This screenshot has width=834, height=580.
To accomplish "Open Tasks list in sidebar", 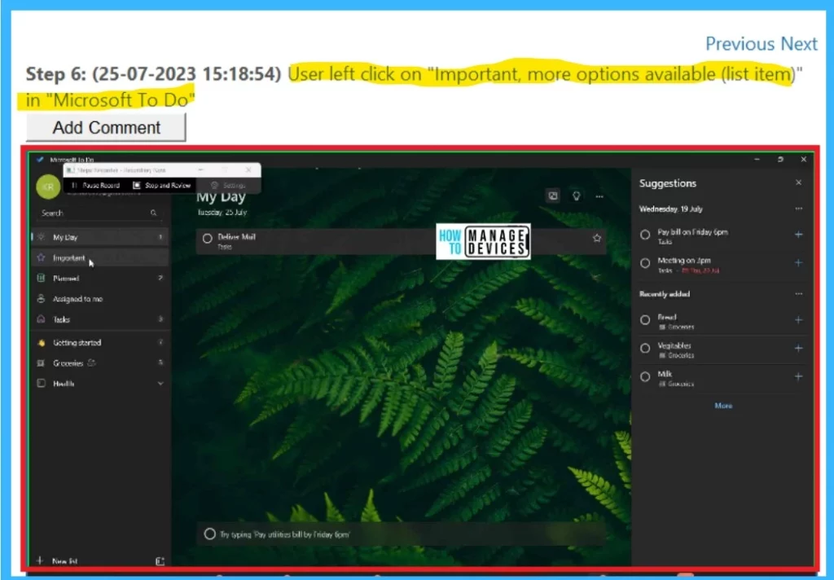I will 99,319.
